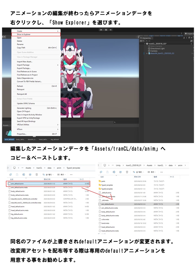Open 並べ替え sort dropdown in TypeA_template Explorer
This screenshot has width=196, height=278.
tap(48, 175)
